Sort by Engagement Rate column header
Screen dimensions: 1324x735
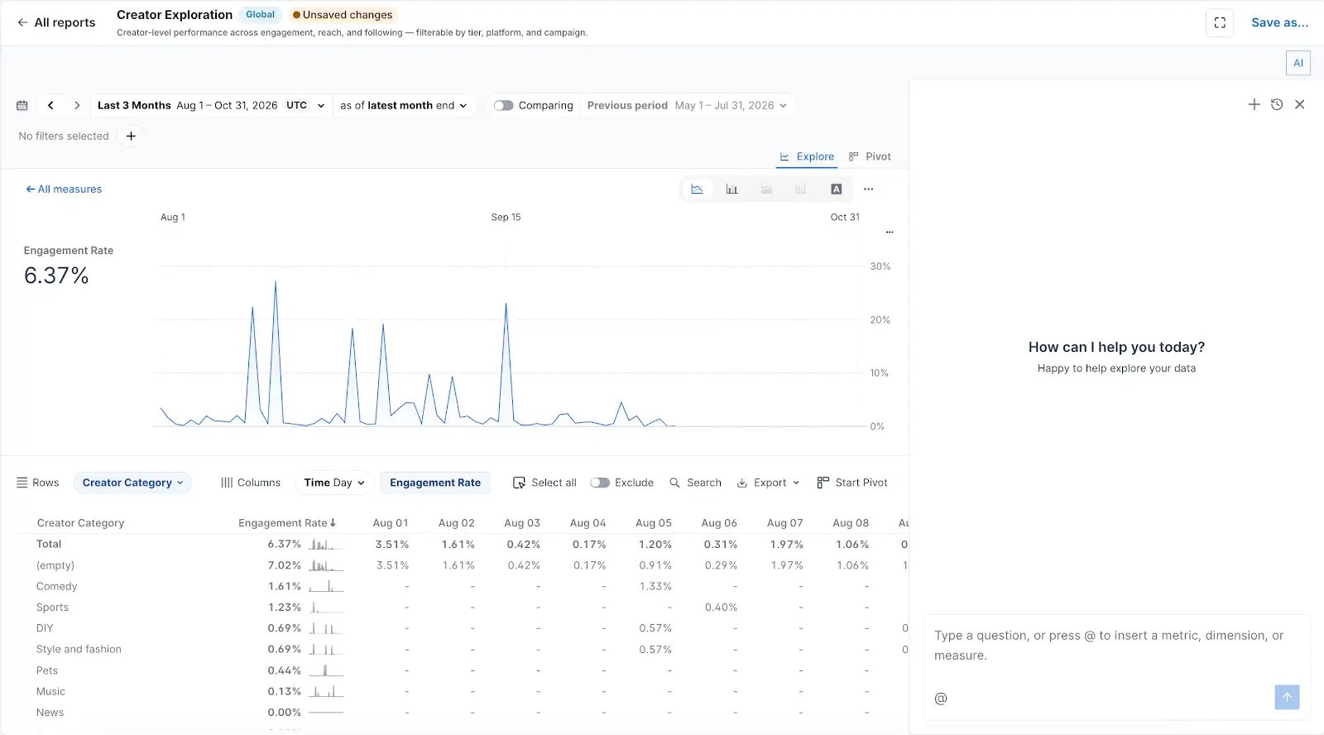[287, 523]
